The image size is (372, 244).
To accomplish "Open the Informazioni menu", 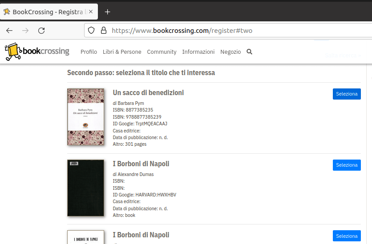I will (x=198, y=52).
